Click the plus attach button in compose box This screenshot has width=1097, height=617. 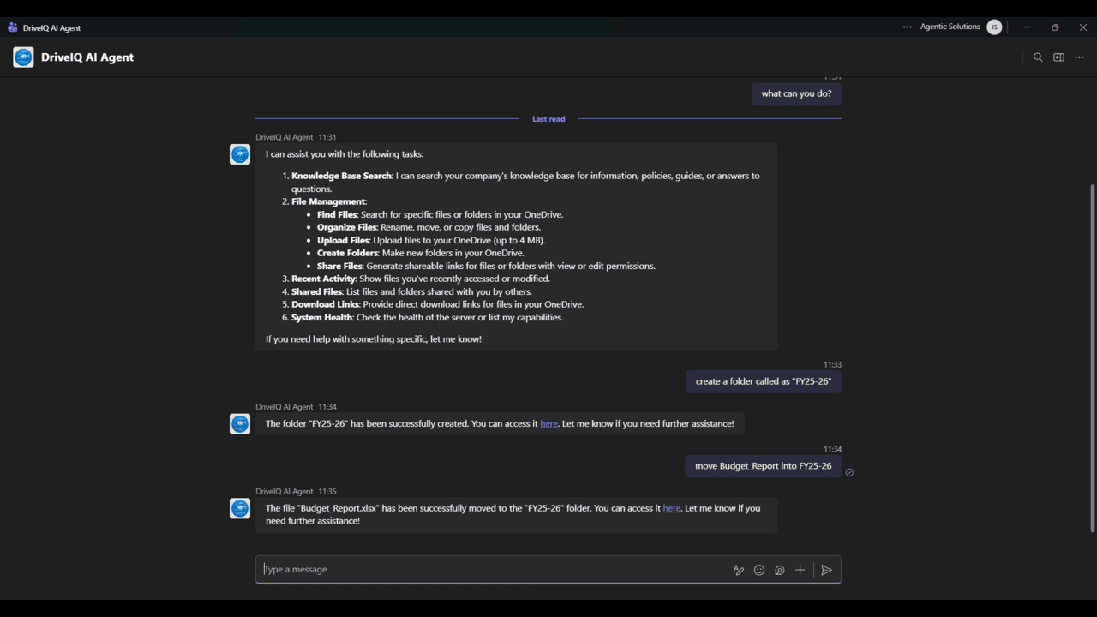[x=800, y=570]
